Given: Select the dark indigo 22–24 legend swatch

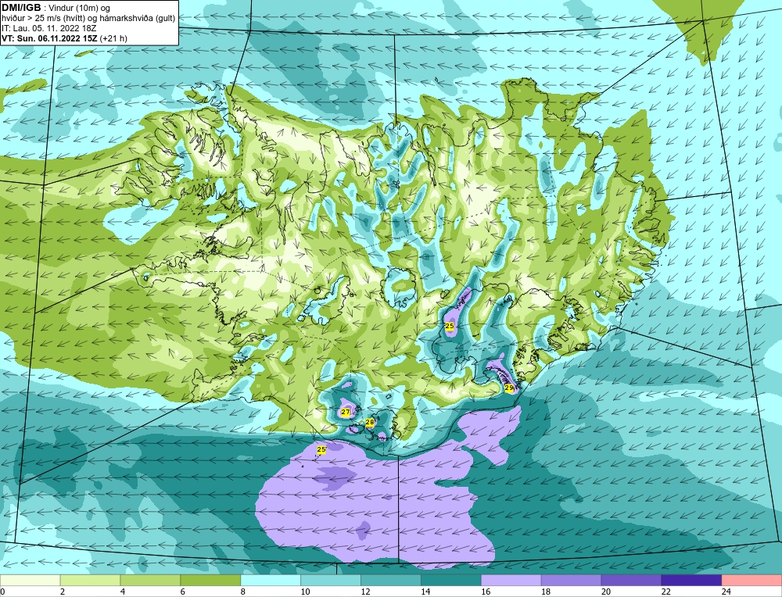Looking at the screenshot, I should [691, 581].
